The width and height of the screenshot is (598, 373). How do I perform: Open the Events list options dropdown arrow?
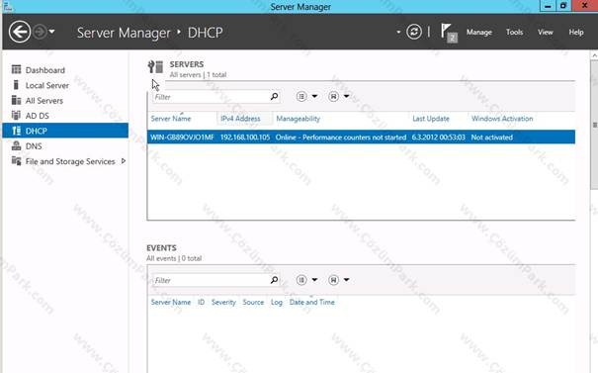(314, 280)
